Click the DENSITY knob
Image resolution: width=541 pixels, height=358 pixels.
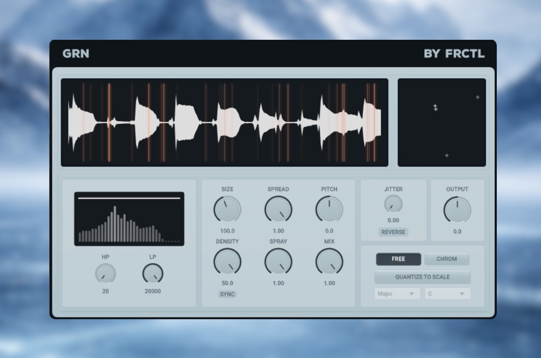pos(228,262)
